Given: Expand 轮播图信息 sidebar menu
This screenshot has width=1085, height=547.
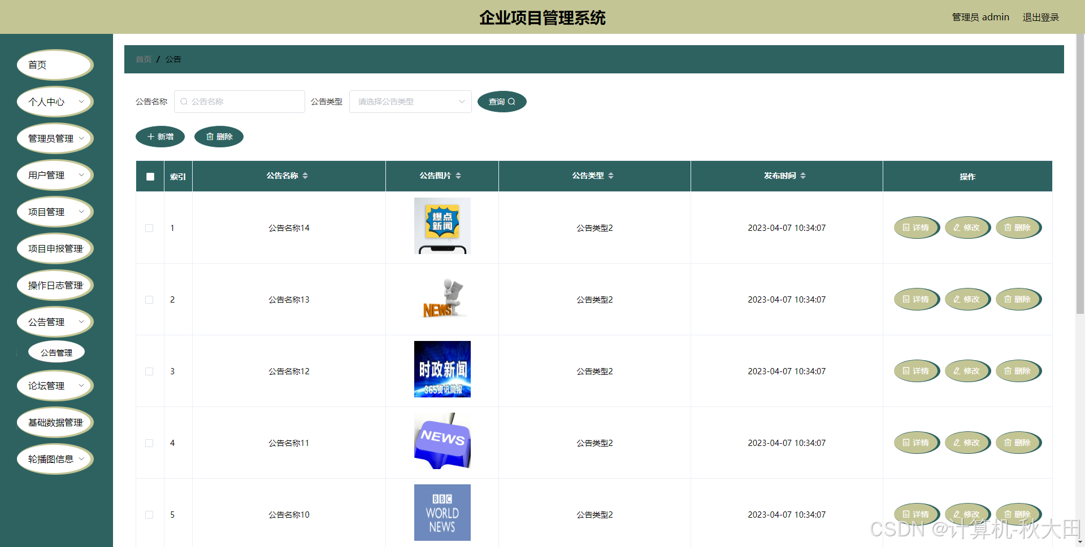Looking at the screenshot, I should pos(55,459).
